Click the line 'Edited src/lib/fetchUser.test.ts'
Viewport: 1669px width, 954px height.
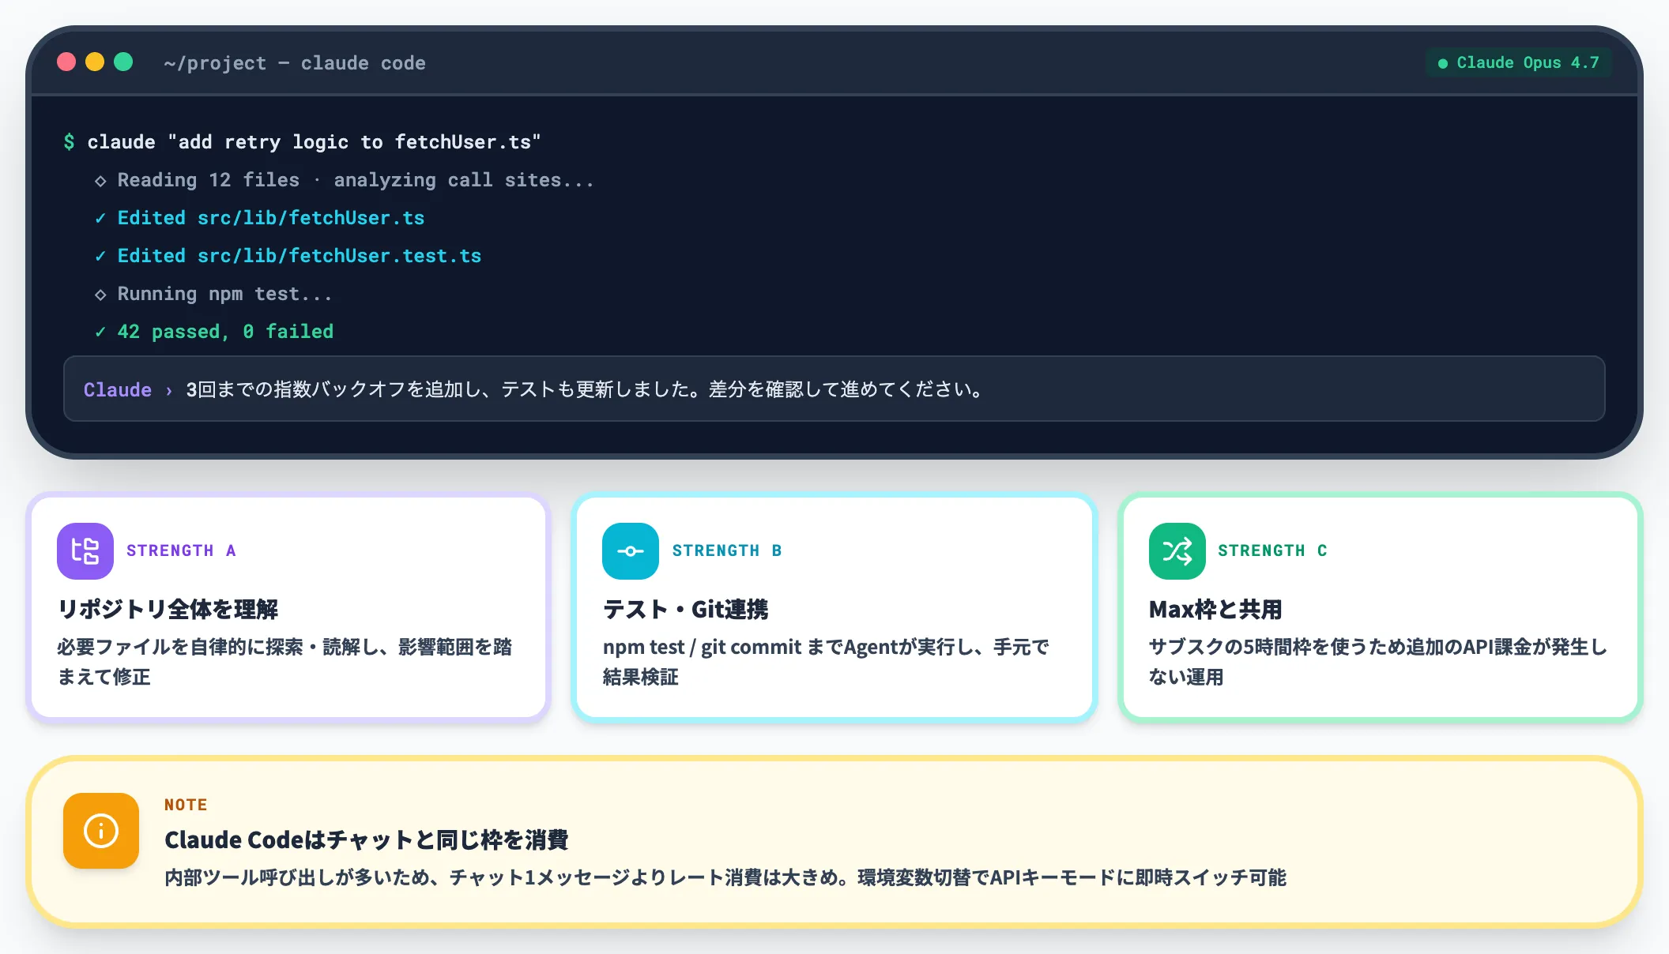point(300,256)
